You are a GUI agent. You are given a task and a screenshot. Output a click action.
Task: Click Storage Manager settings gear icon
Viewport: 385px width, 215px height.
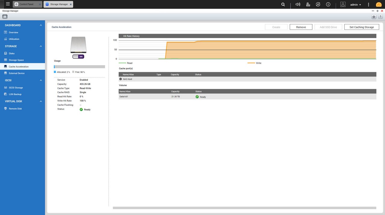tap(374, 17)
